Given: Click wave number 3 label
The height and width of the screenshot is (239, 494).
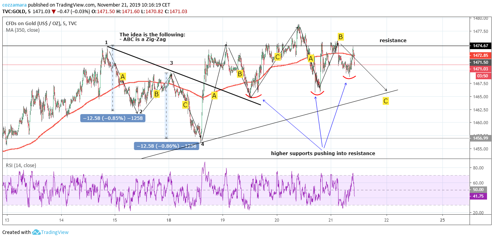Looking at the screenshot, I should 171,63.
